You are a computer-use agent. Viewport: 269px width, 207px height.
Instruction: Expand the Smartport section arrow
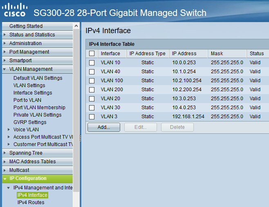4,61
